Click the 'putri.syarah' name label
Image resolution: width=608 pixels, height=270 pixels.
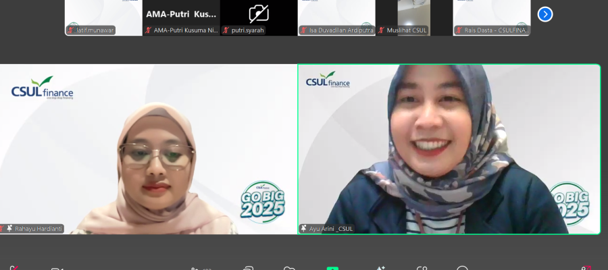tap(248, 30)
